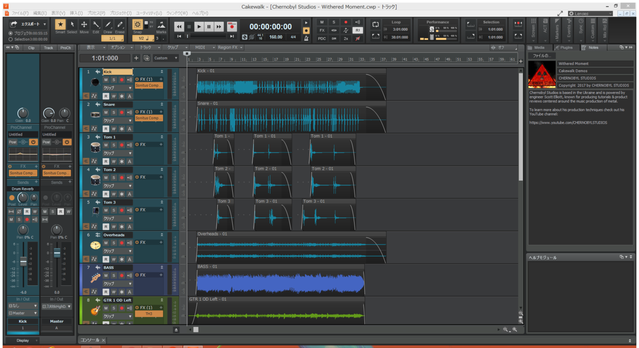The height and width of the screenshot is (348, 639).
Task: Click the Snare track instrument icon
Action: pyautogui.click(x=95, y=115)
